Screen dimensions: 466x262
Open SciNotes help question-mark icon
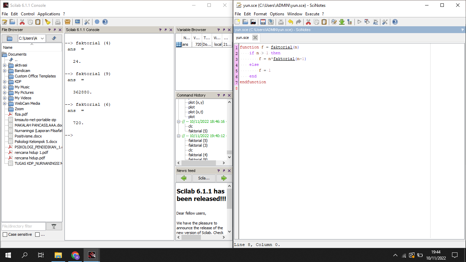tap(395, 22)
